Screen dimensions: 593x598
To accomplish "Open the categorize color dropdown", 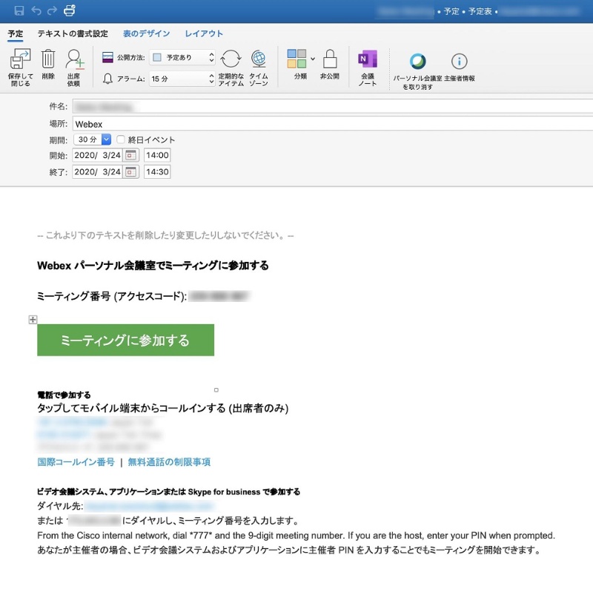I will tap(313, 57).
